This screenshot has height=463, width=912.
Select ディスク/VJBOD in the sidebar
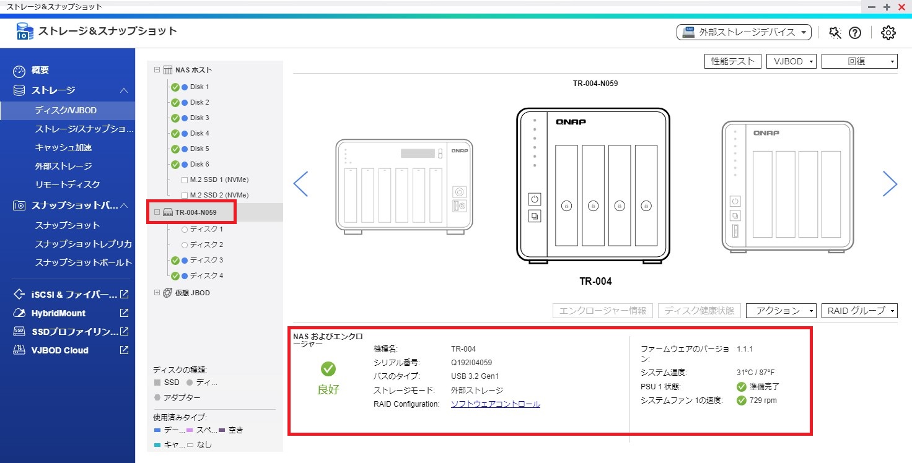tap(68, 110)
